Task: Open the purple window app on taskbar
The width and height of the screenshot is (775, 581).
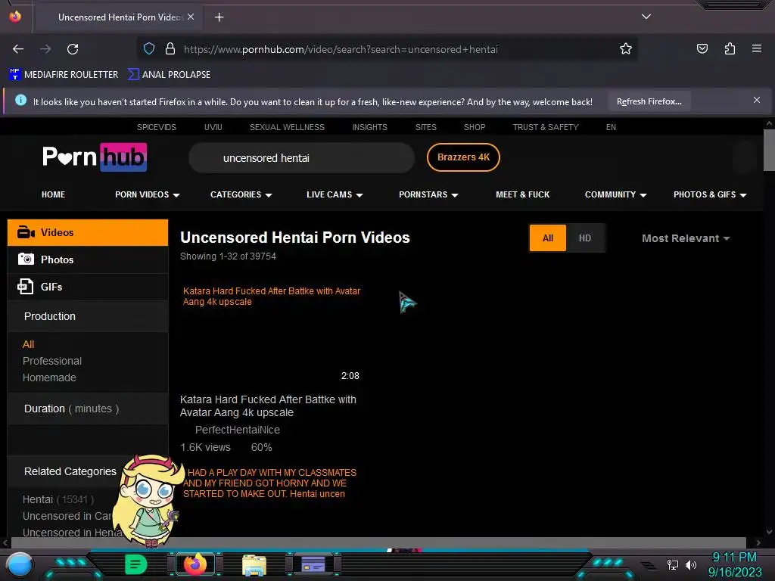Action: click(x=313, y=564)
